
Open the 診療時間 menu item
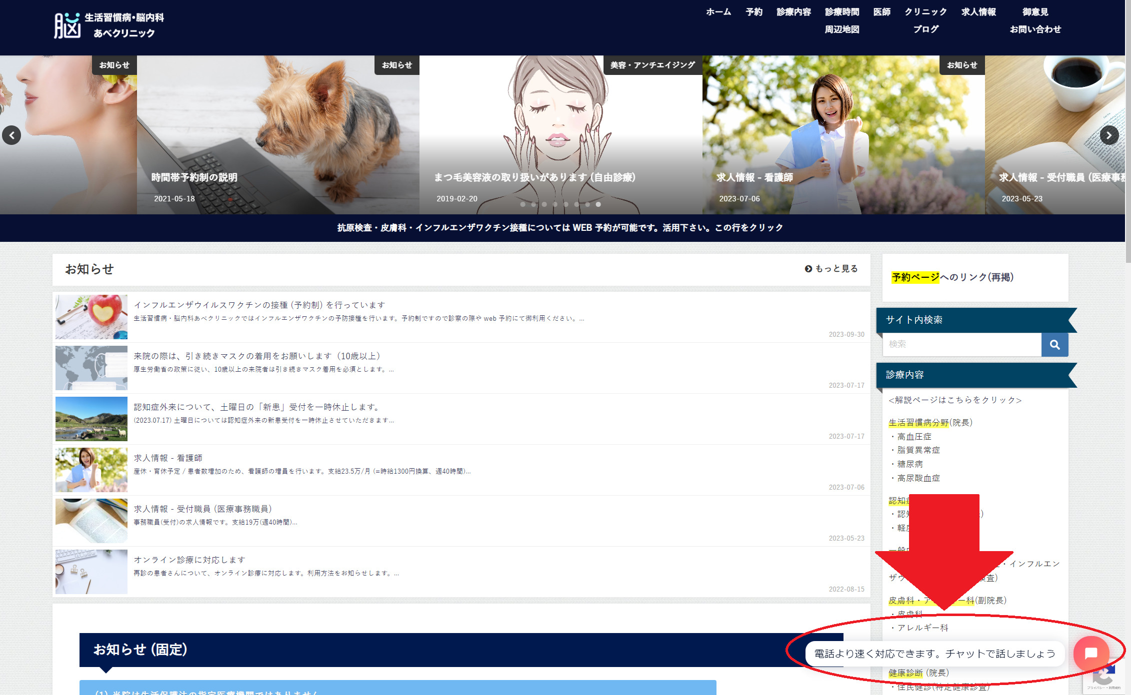coord(841,12)
